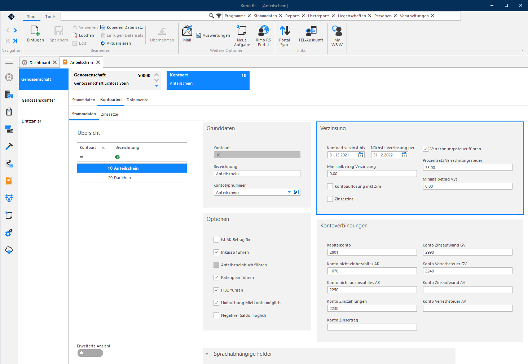Open the Rimo R5 Portal icon
The image size is (528, 364).
tap(263, 31)
